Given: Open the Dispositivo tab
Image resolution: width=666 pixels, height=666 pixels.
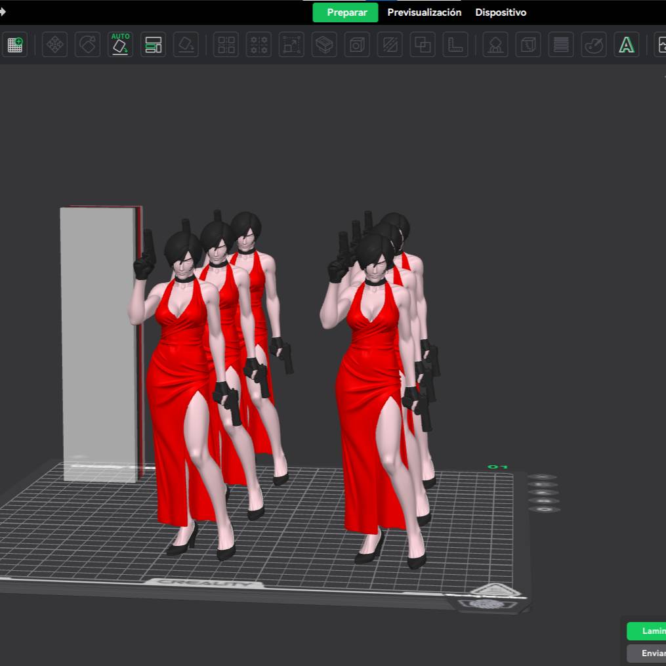Looking at the screenshot, I should pyautogui.click(x=501, y=12).
